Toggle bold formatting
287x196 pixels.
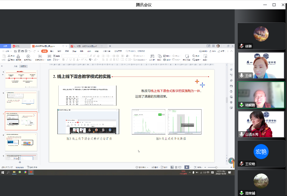(x=63, y=60)
